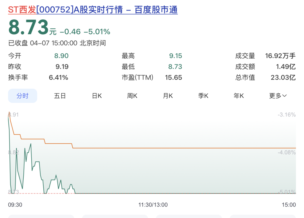Click the 市盈(TTM) value 15.65
304x218 pixels.
point(173,78)
